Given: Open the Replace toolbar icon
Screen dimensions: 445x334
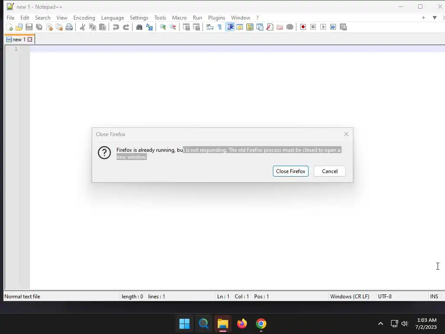Looking at the screenshot, I should click(x=149, y=27).
